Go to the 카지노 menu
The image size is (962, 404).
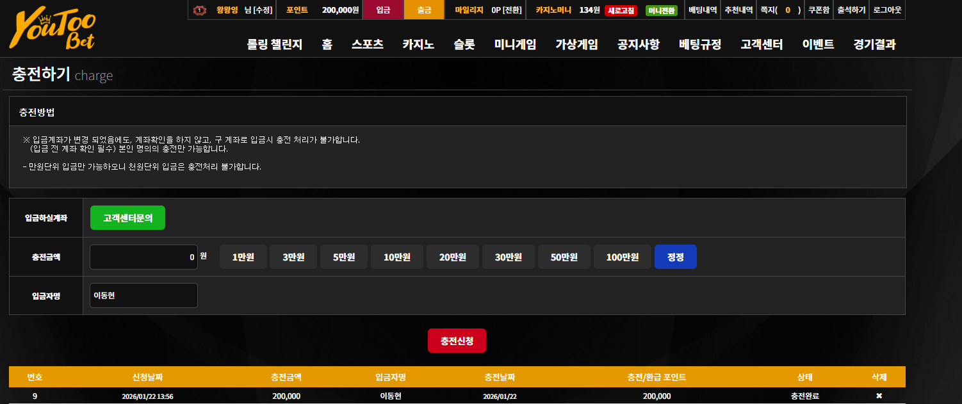pyautogui.click(x=418, y=44)
